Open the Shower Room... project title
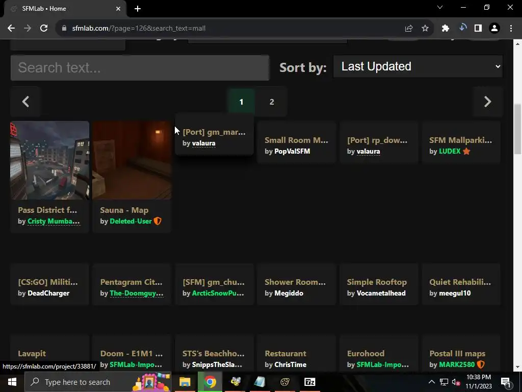The image size is (522, 392). click(x=295, y=282)
